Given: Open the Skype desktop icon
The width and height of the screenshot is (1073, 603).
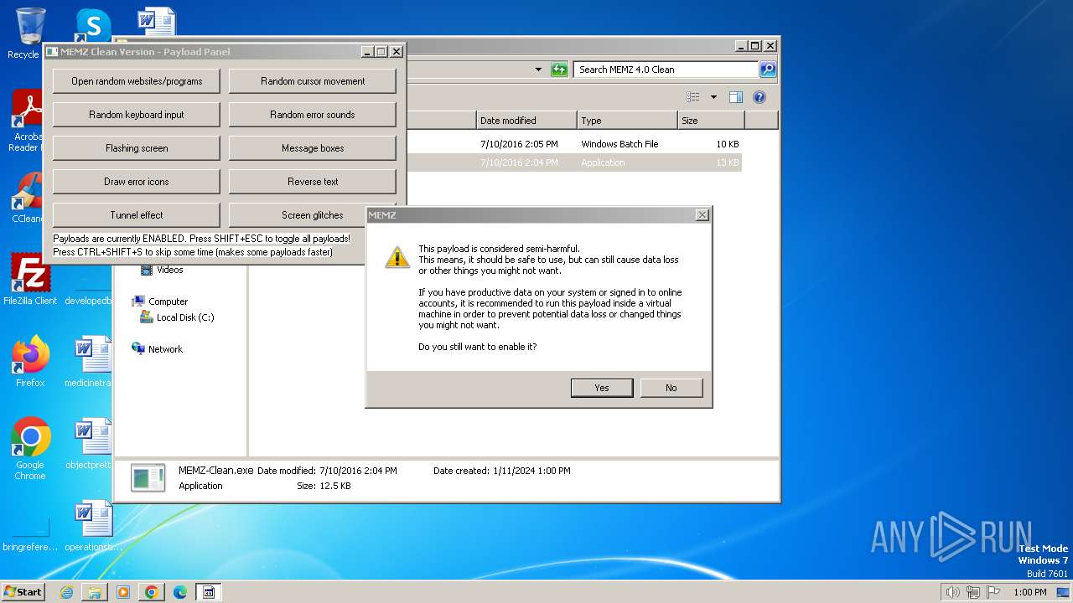Looking at the screenshot, I should 94,25.
